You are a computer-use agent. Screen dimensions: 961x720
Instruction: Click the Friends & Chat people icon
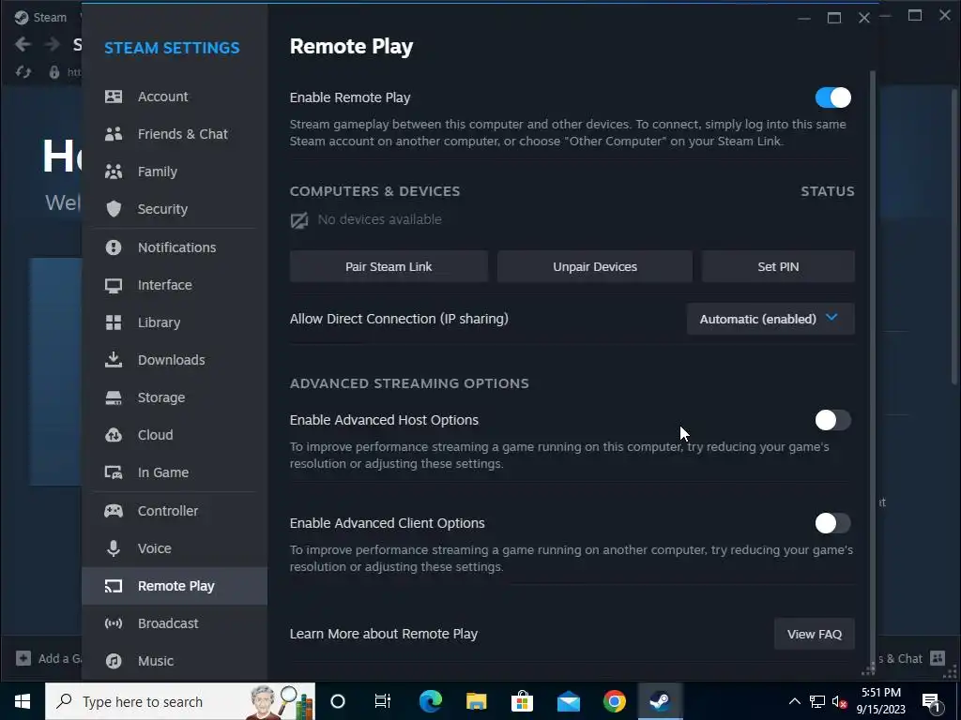114,134
